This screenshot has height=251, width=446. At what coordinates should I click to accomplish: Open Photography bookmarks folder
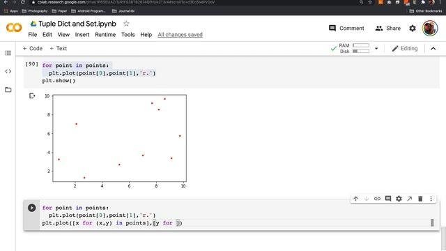coord(35,11)
